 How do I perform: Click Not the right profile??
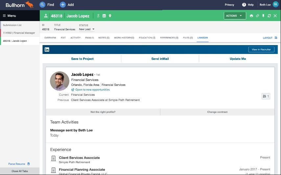tap(103, 112)
